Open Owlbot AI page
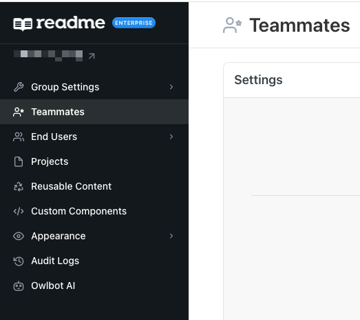 click(x=94, y=286)
